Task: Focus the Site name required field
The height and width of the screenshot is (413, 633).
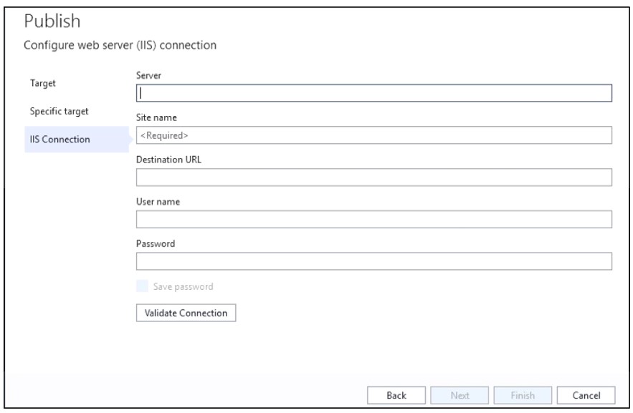Action: pyautogui.click(x=373, y=135)
